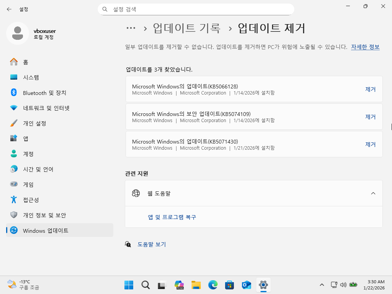
Task: Select Windows 업데이트 in sidebar
Action: coord(60,230)
